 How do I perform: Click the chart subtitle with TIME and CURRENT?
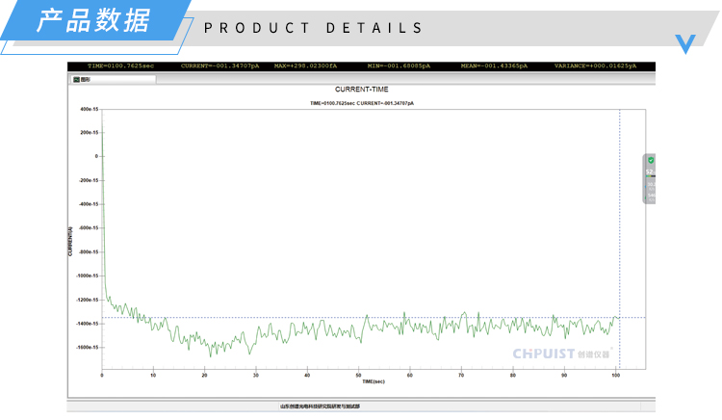362,103
